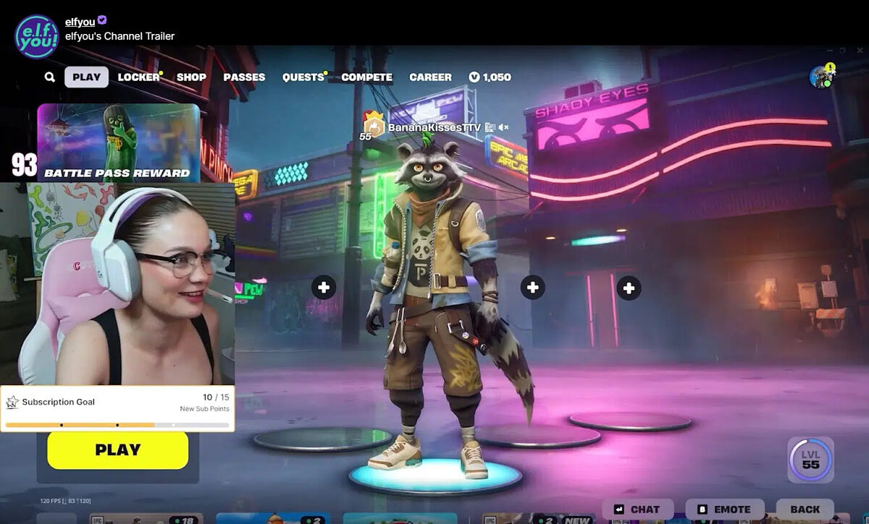This screenshot has height=524, width=869.
Task: Toggle the voice mute icon beside BananaKissesTTV
Action: (x=503, y=127)
